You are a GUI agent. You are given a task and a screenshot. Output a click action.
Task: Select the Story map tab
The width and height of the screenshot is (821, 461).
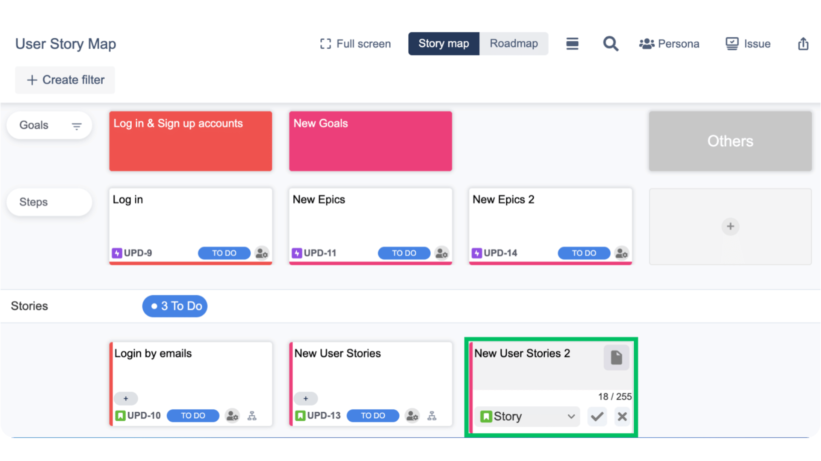(x=443, y=44)
